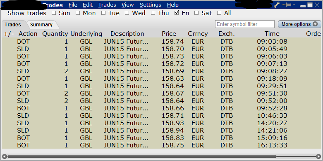Image resolution: width=323 pixels, height=161 pixels.
Task: Open the File menu
Action: tap(73, 5)
